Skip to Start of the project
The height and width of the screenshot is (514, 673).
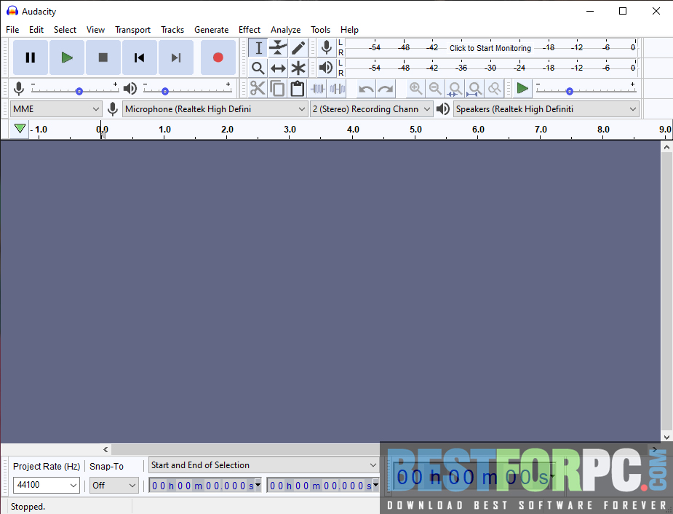click(x=140, y=58)
